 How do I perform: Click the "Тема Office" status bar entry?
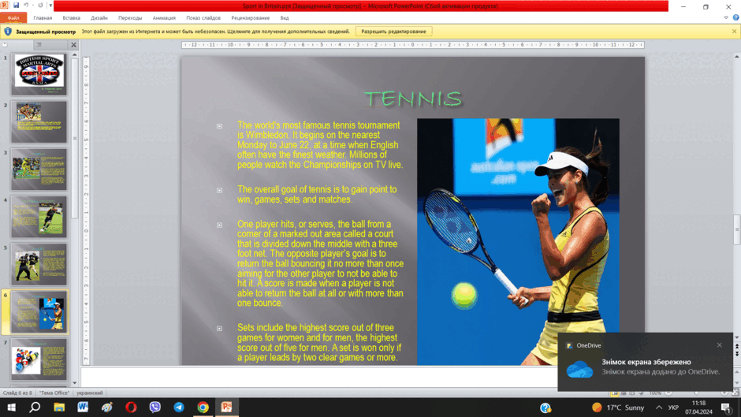coord(54,393)
